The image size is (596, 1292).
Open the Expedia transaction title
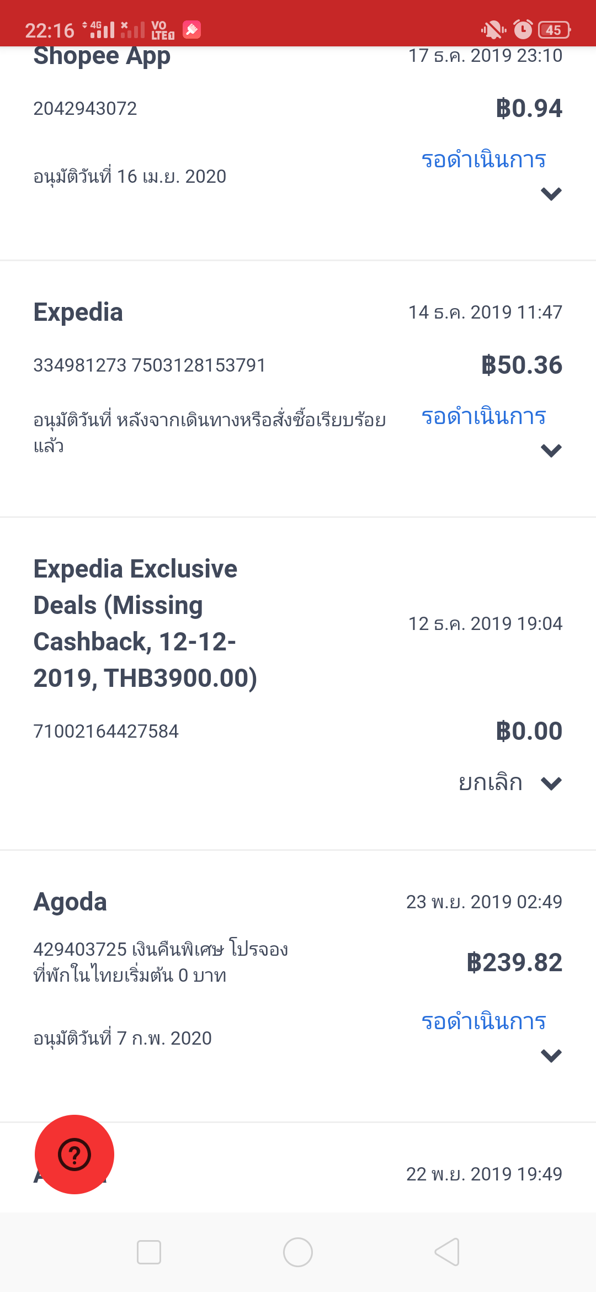coord(78,313)
